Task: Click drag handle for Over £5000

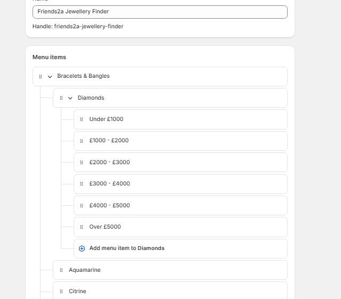Action: (x=82, y=227)
